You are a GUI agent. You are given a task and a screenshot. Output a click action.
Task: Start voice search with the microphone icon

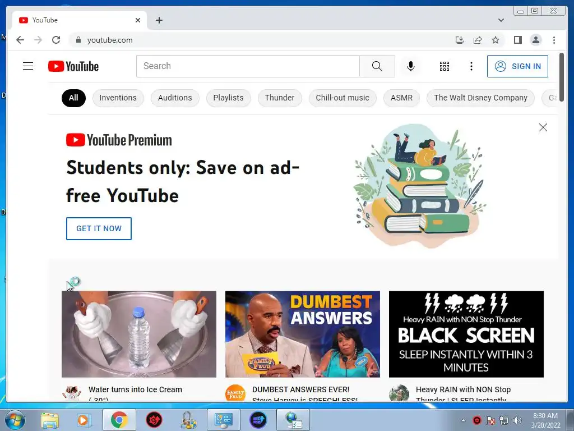point(411,66)
